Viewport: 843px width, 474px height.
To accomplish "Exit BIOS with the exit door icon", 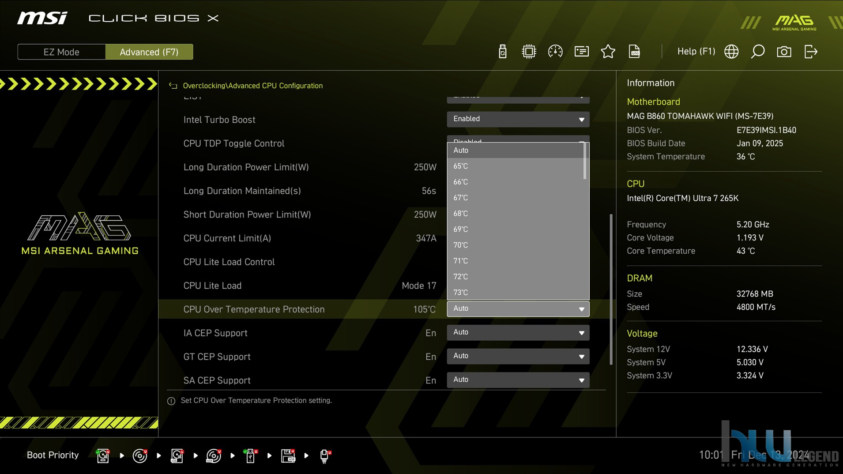I will (x=811, y=52).
